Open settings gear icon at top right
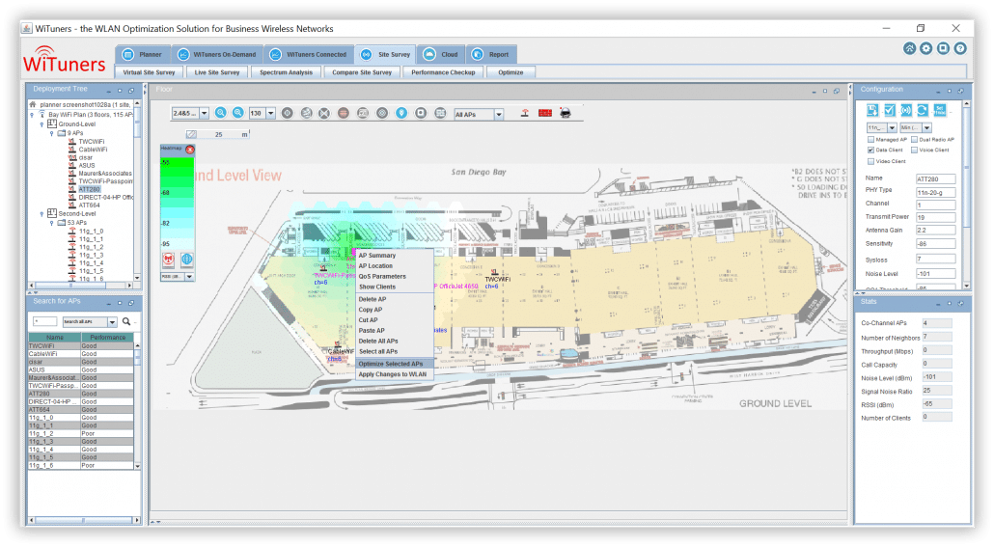The image size is (994, 547). [x=926, y=48]
